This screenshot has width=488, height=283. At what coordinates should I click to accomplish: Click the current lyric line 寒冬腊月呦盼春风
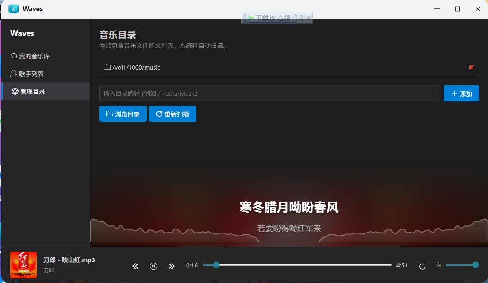289,207
